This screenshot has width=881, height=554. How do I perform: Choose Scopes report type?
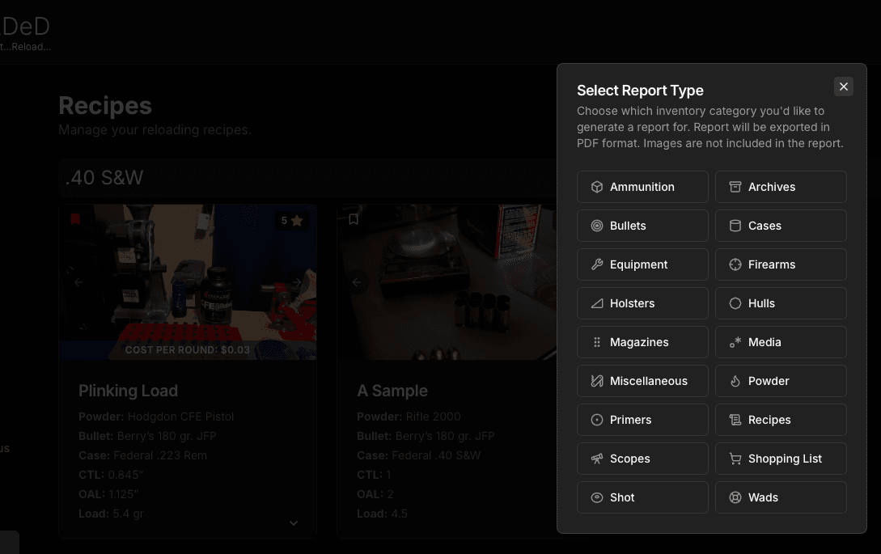tap(642, 459)
